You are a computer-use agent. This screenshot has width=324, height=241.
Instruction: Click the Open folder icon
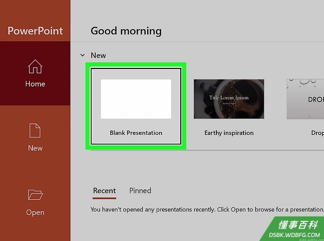[x=35, y=195]
